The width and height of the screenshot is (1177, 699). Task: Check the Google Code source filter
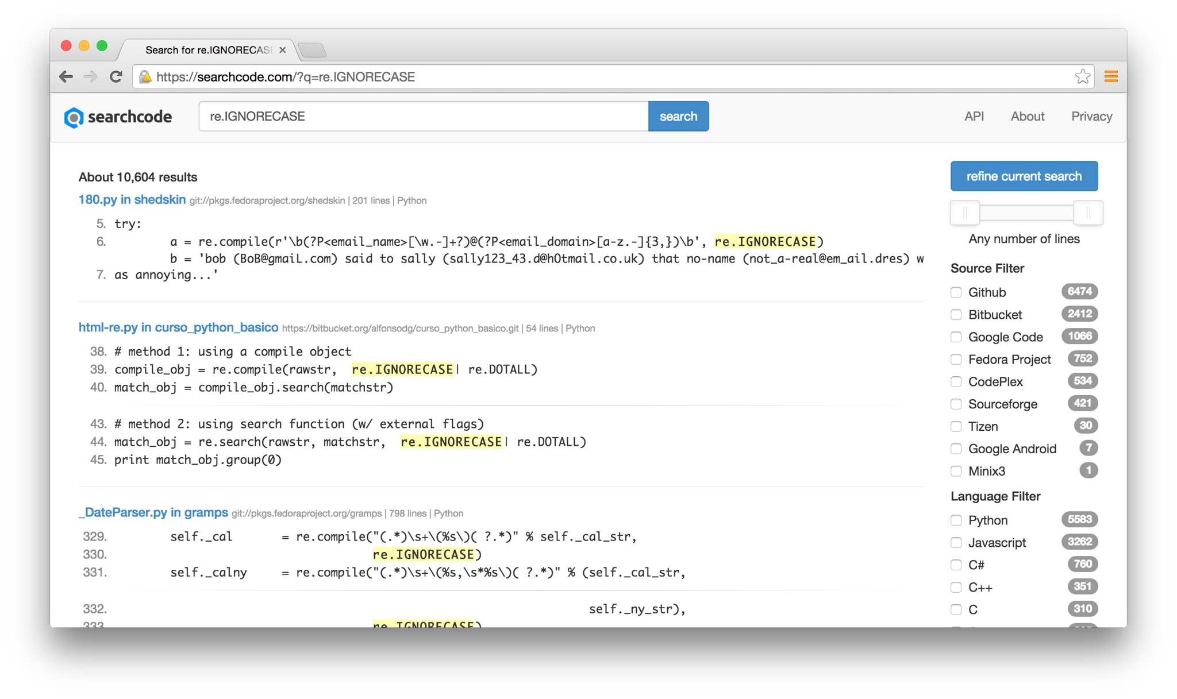(x=956, y=337)
